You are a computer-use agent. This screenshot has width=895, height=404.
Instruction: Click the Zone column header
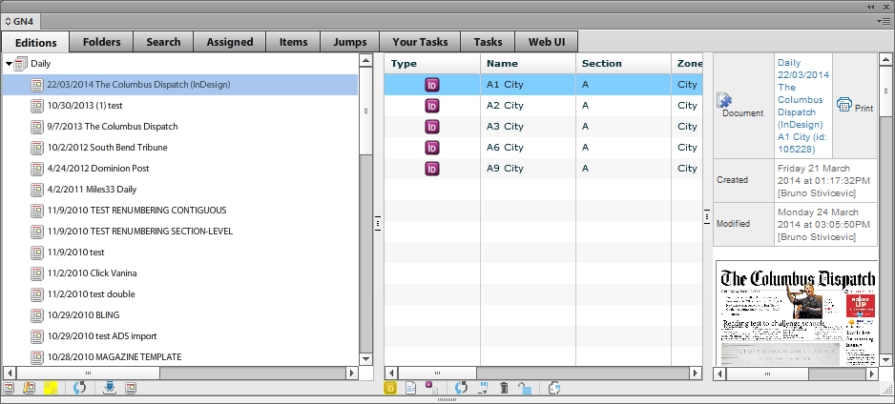687,64
